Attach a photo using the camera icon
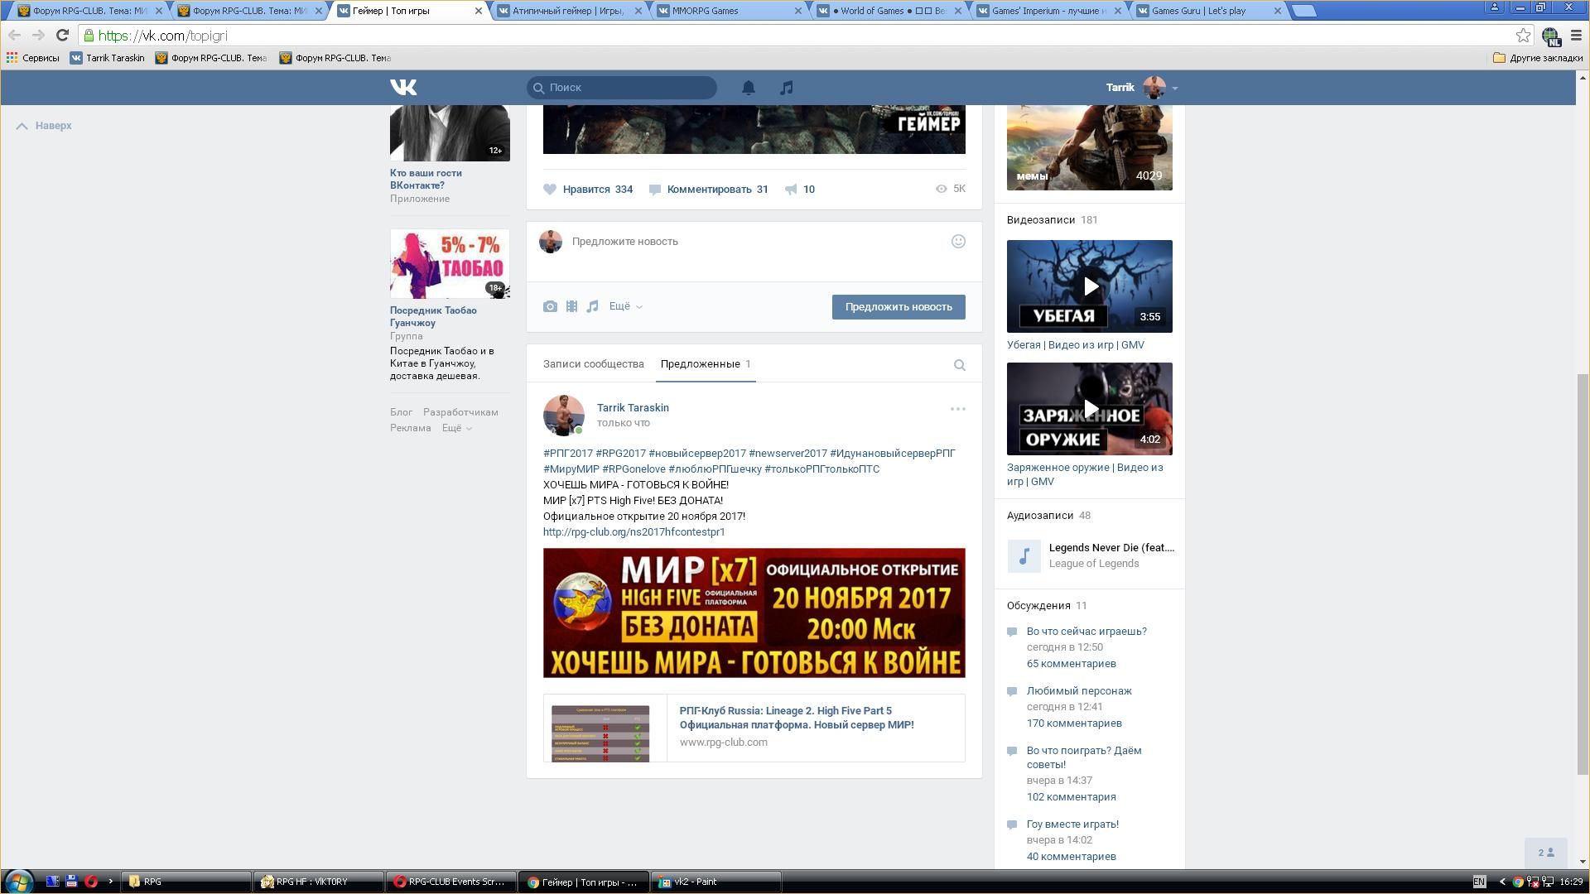This screenshot has height=894, width=1590. (550, 306)
